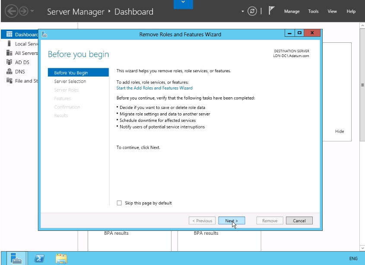Open File and Storage Services sidebar icon
The height and width of the screenshot is (265, 365).
10,81
